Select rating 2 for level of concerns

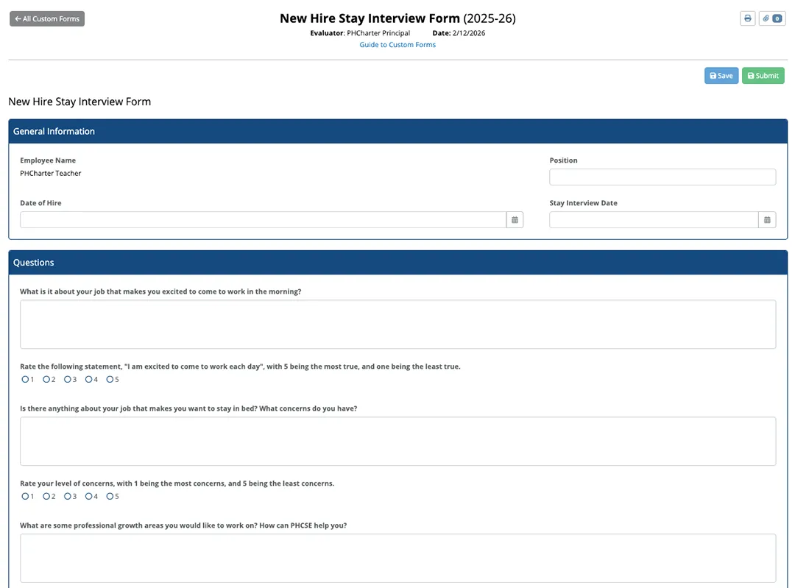46,497
